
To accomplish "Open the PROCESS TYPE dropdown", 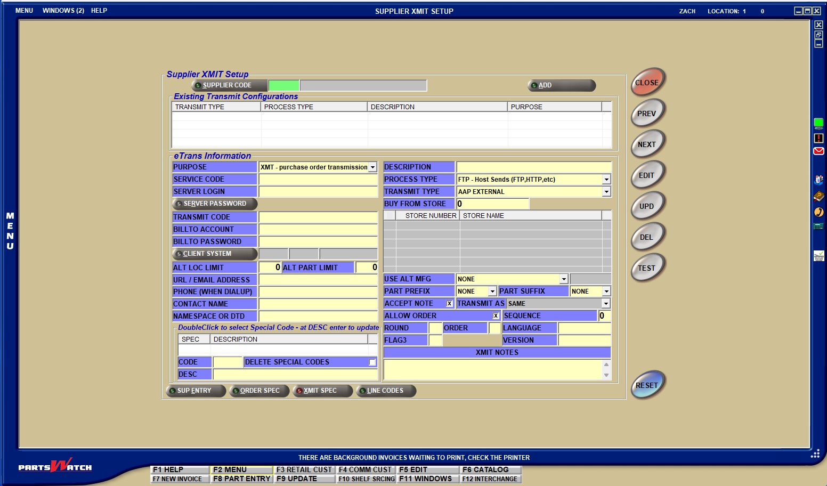I will [x=606, y=180].
